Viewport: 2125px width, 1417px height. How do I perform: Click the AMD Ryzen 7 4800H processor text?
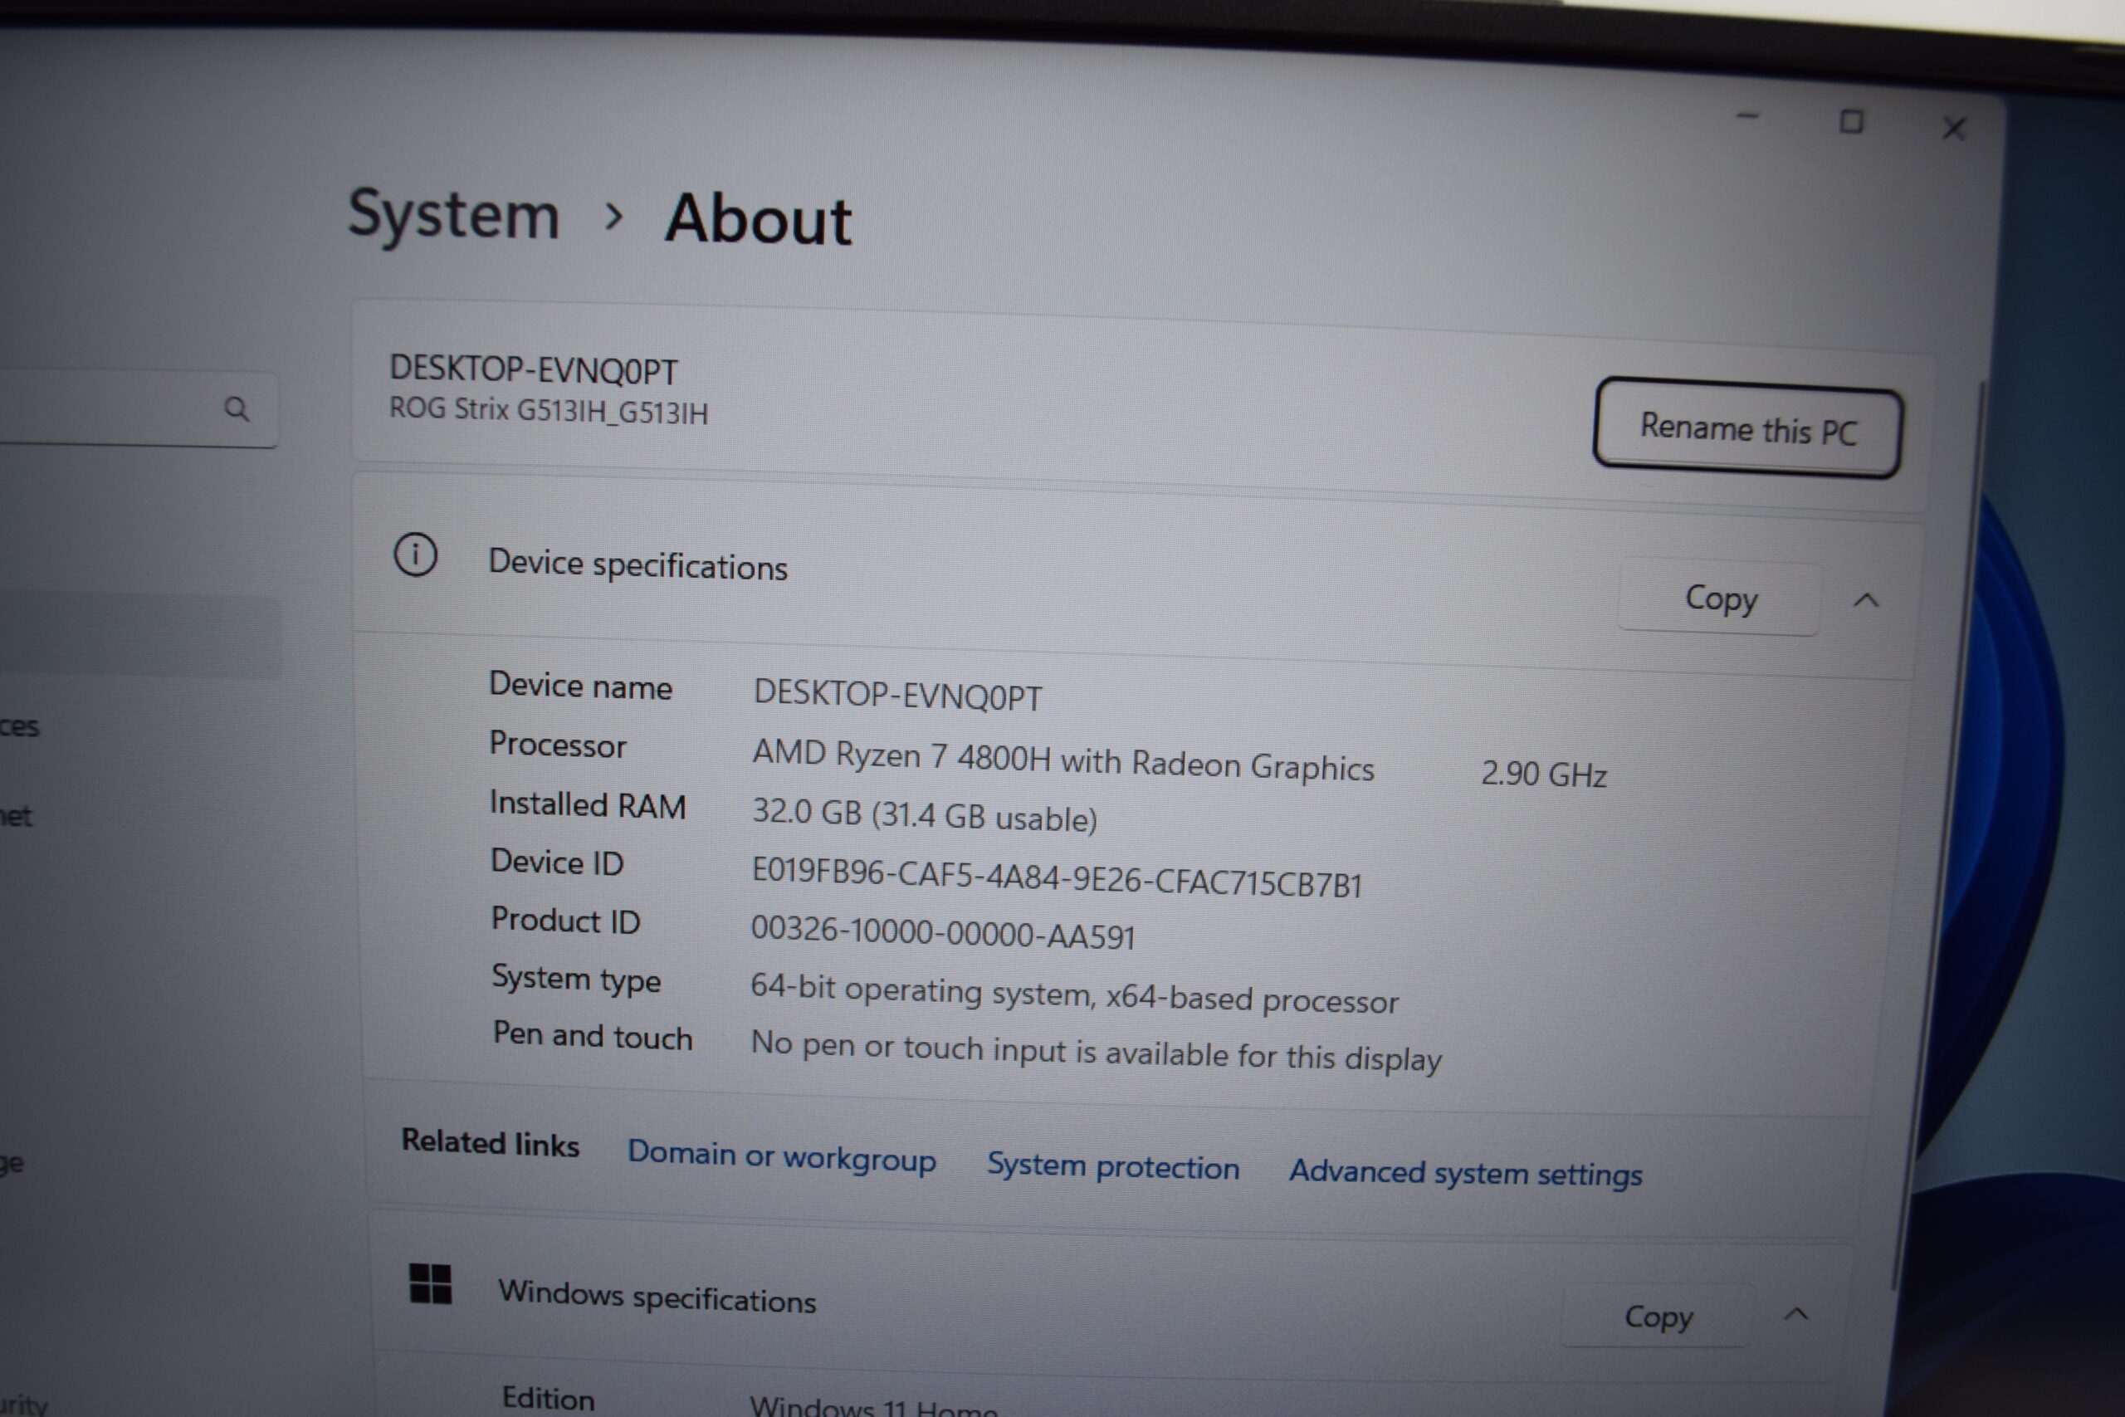pyautogui.click(x=1063, y=760)
